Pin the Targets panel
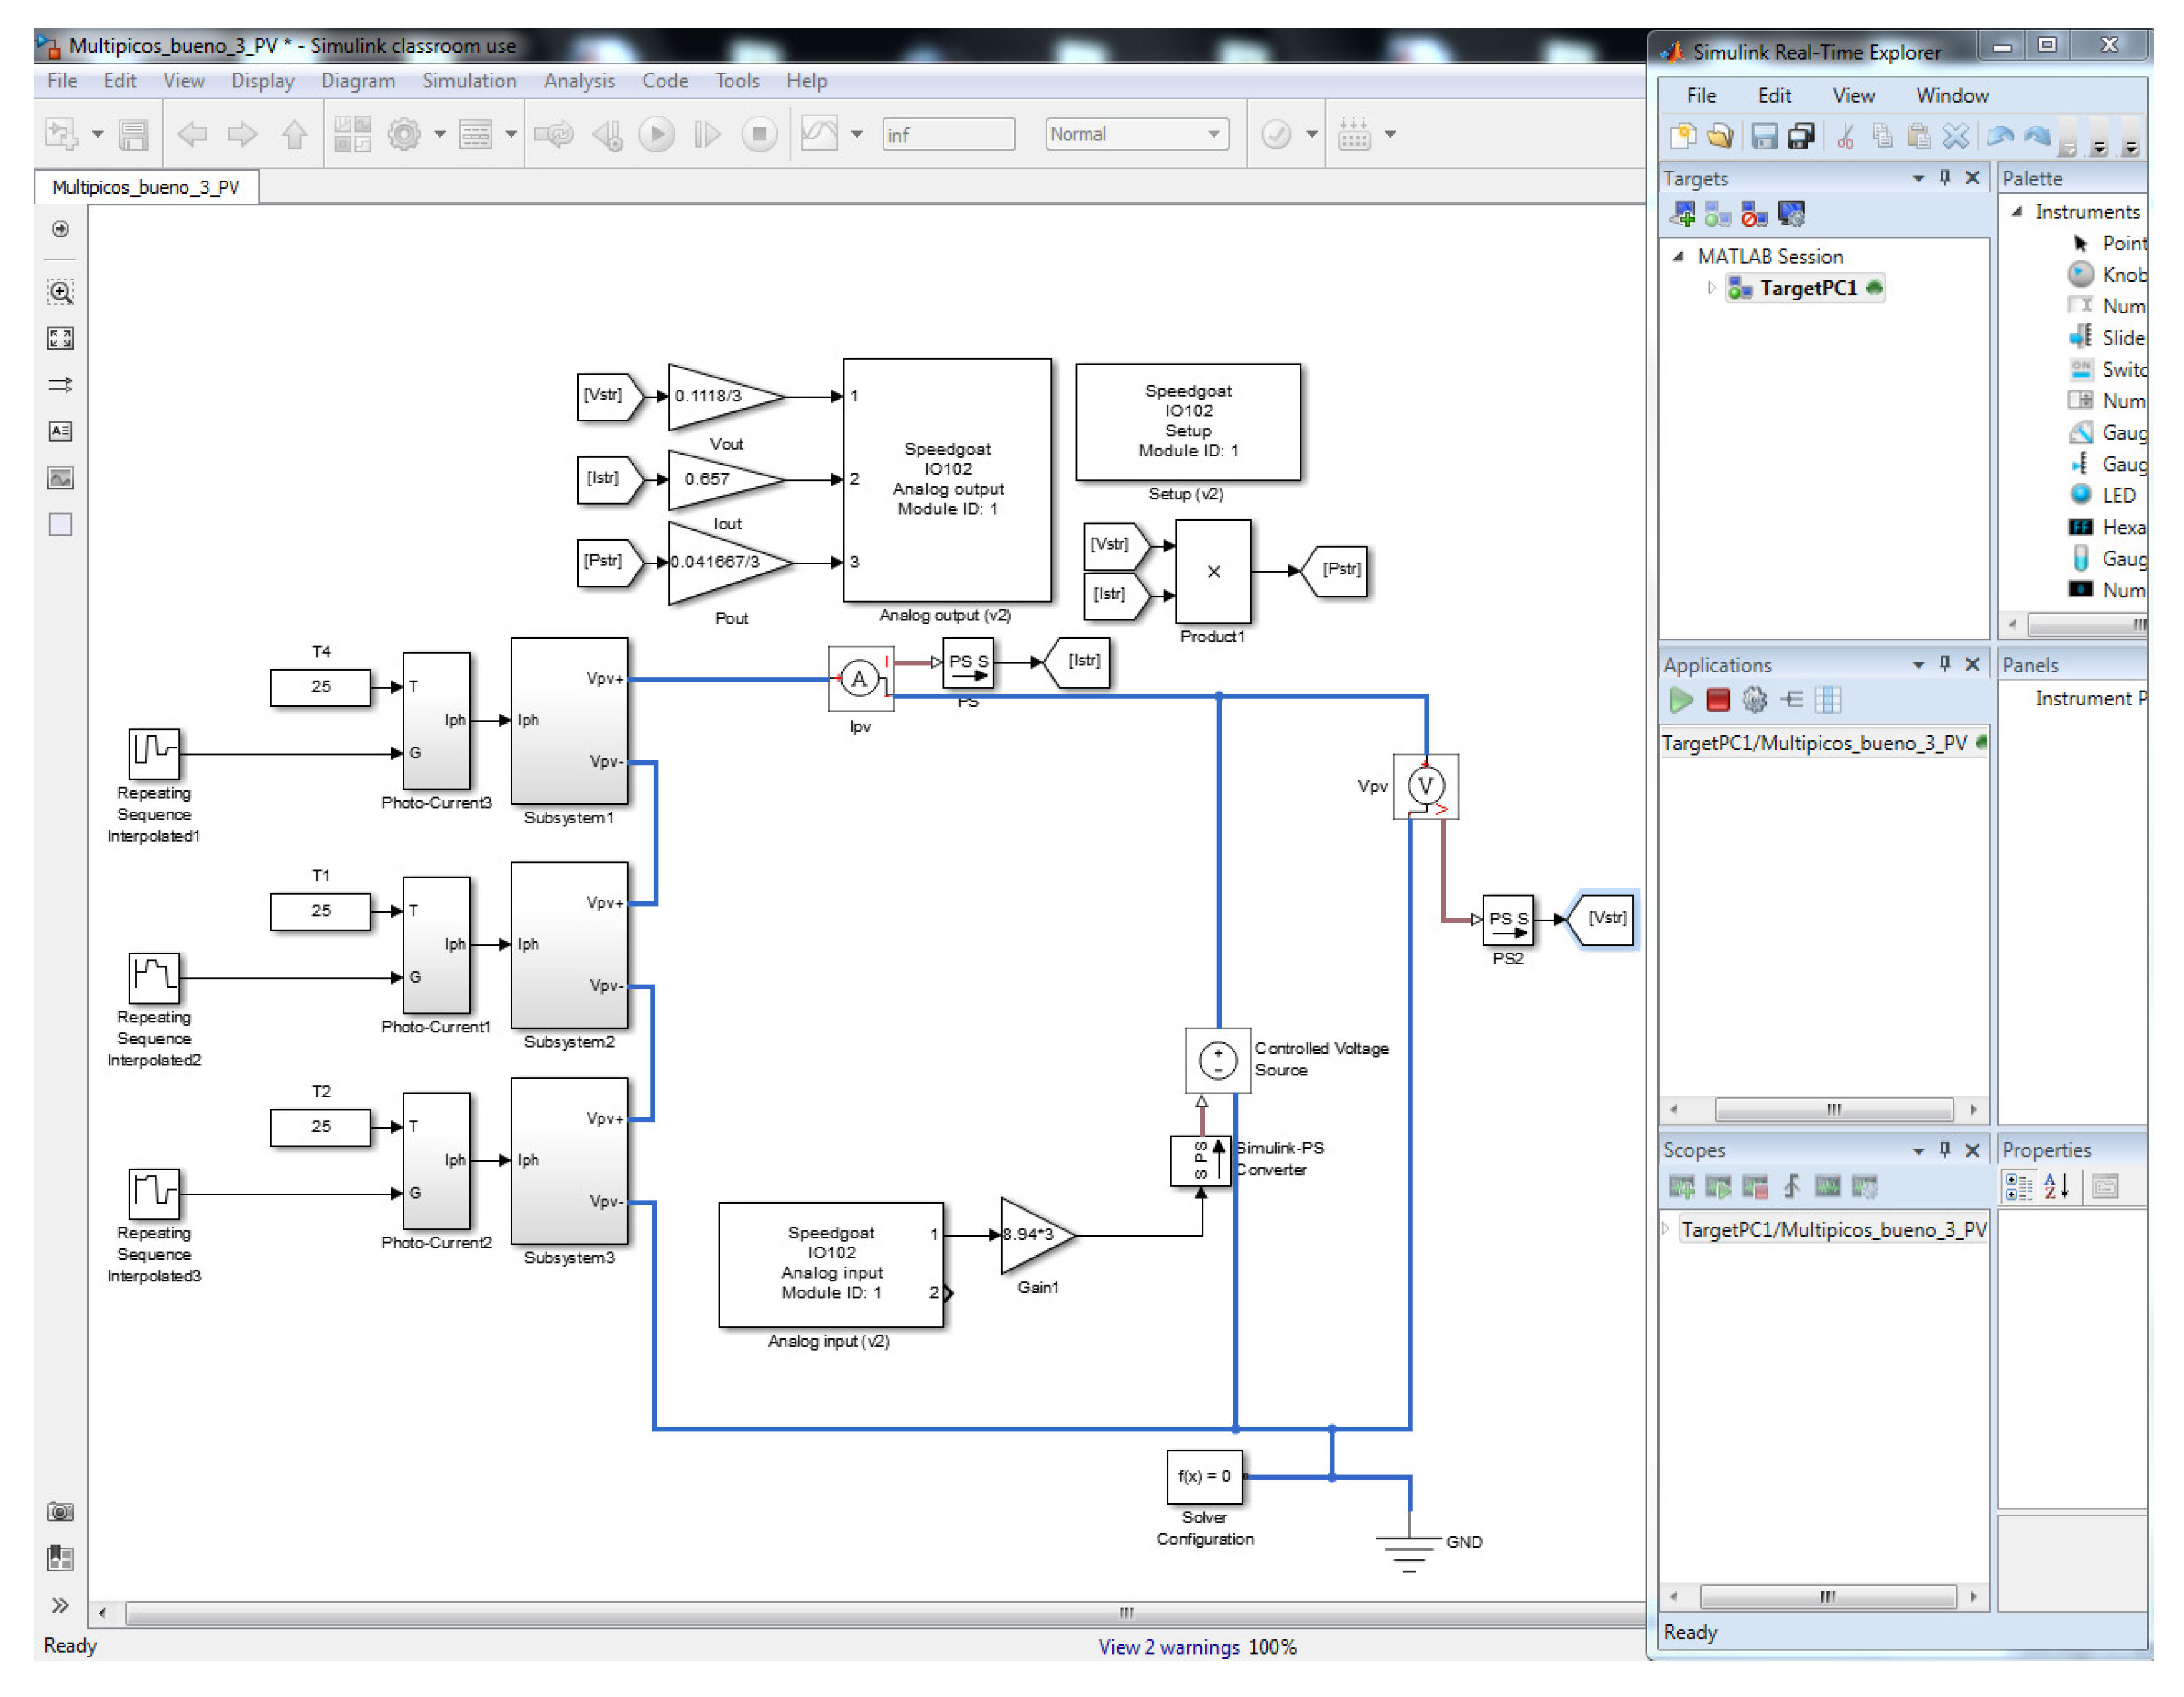The image size is (2184, 1697). click(1945, 178)
